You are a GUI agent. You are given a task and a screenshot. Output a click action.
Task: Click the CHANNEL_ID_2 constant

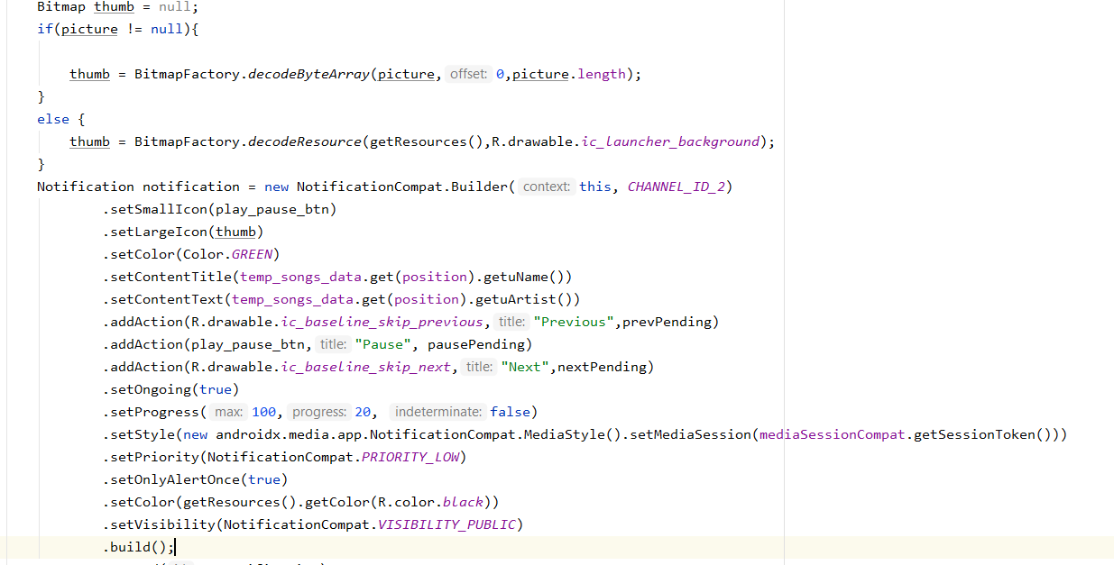[676, 187]
